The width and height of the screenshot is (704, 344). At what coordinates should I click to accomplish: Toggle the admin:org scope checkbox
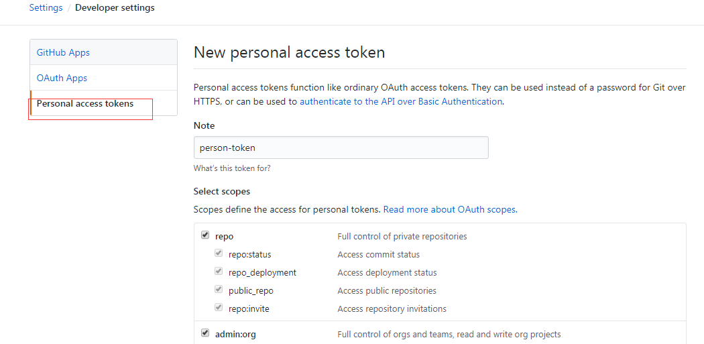[205, 333]
